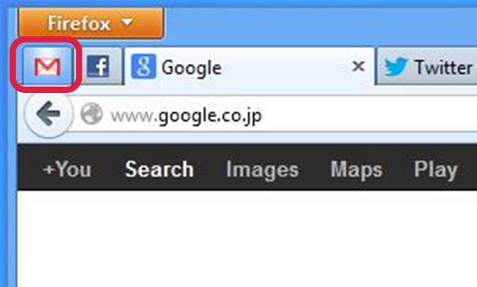
Task: Click the Twitter bird icon
Action: (x=396, y=67)
